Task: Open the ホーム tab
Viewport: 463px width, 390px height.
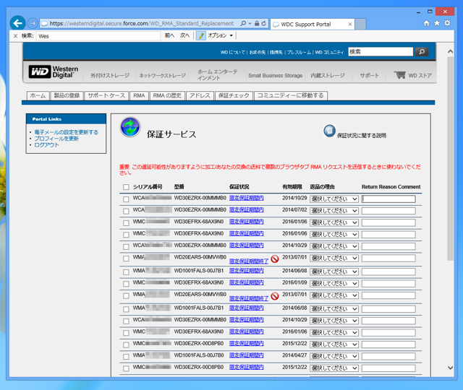Action: click(x=38, y=96)
